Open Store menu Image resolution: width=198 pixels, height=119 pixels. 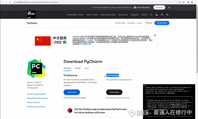coord(144,15)
